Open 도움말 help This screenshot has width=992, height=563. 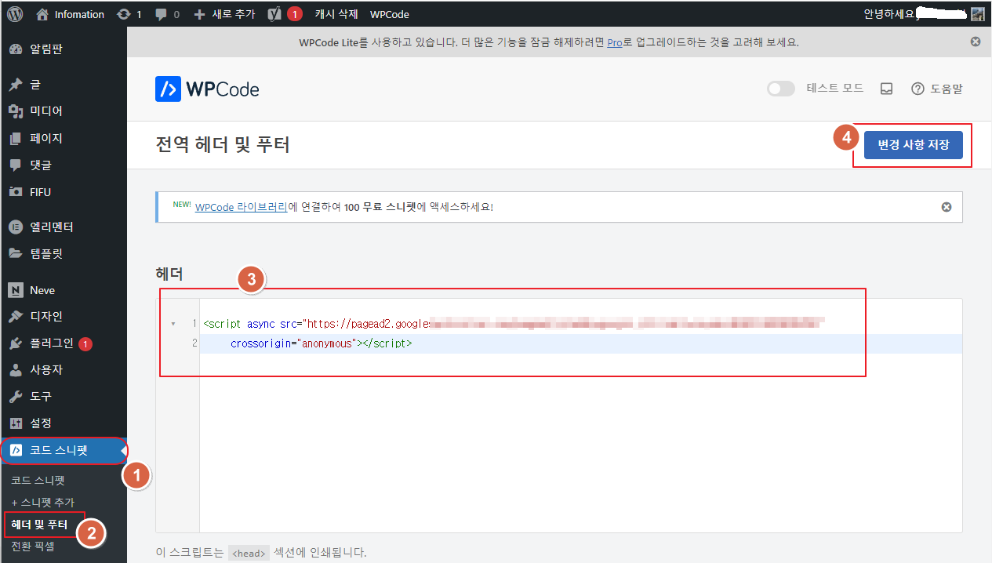pyautogui.click(x=936, y=89)
